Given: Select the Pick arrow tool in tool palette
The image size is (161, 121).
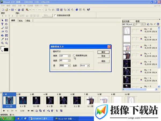Looking at the screenshot, I should point(2,20).
